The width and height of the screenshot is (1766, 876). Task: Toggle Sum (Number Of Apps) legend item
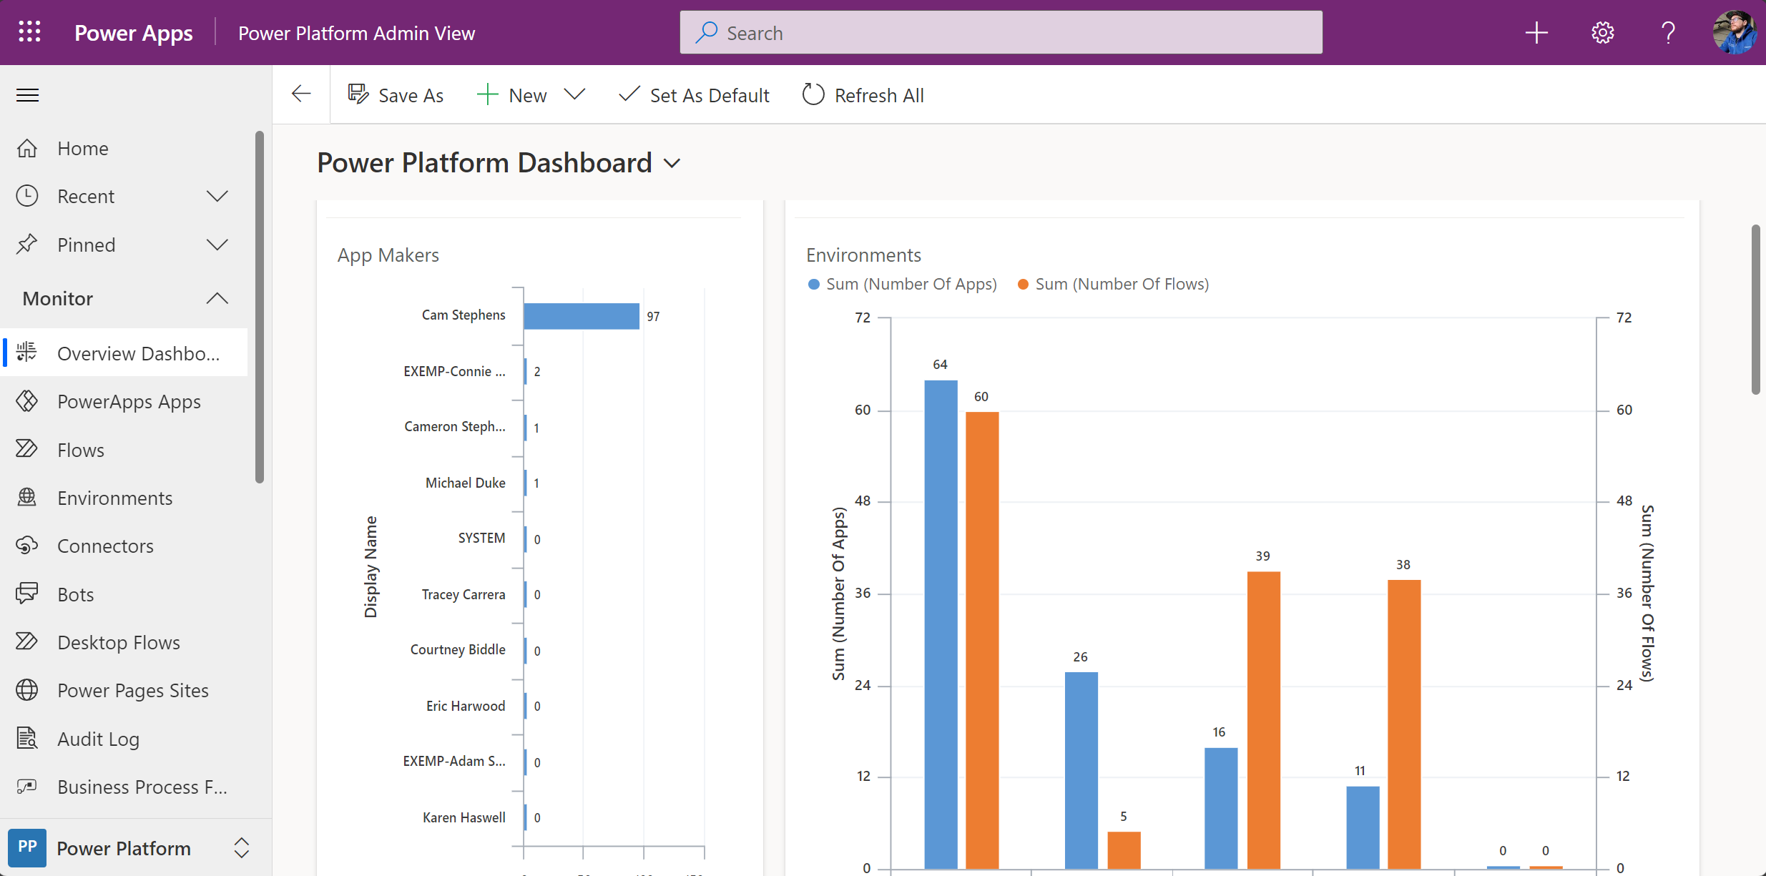[x=902, y=284]
